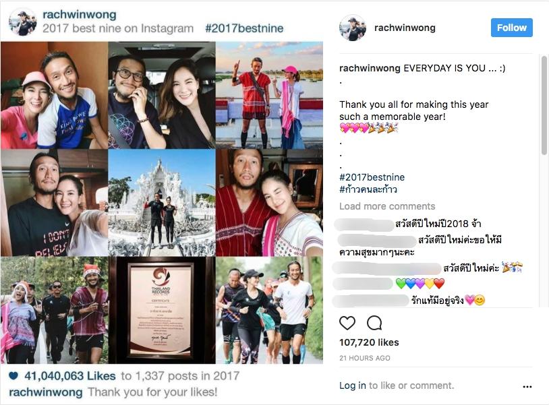Click the Thailand Records certificate photo
Viewport: 549px width, 405px height.
[x=162, y=310]
